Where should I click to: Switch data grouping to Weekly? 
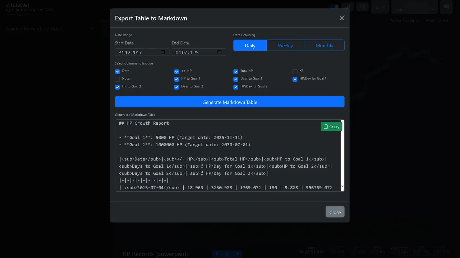pos(285,46)
